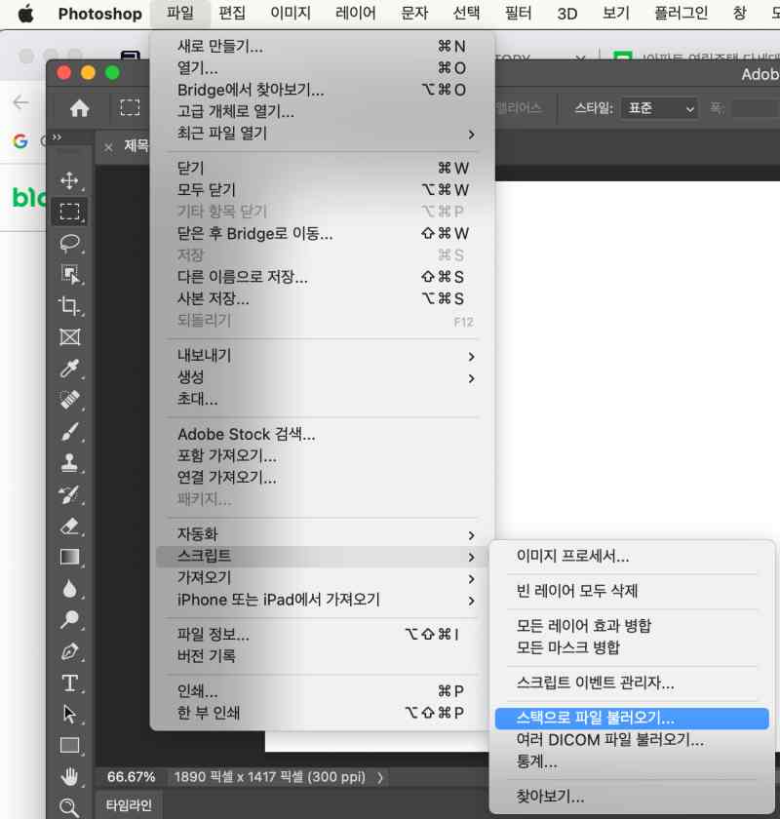This screenshot has width=780, height=819.
Task: Select the Lasso tool
Action: pyautogui.click(x=69, y=243)
